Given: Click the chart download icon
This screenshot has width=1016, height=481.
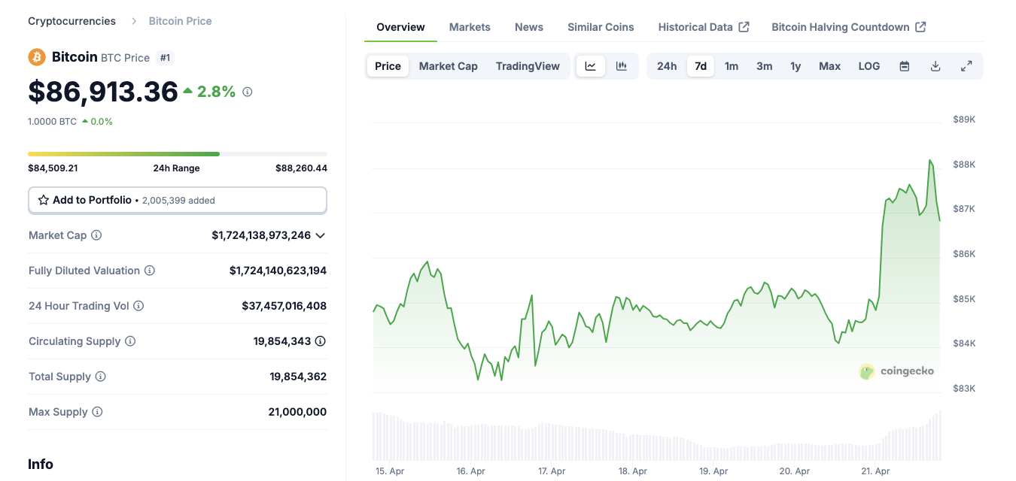Looking at the screenshot, I should click(935, 66).
